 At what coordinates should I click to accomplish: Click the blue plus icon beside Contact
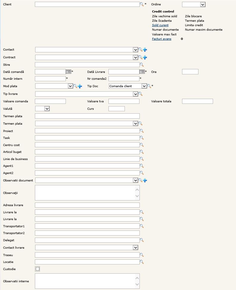[145, 50]
